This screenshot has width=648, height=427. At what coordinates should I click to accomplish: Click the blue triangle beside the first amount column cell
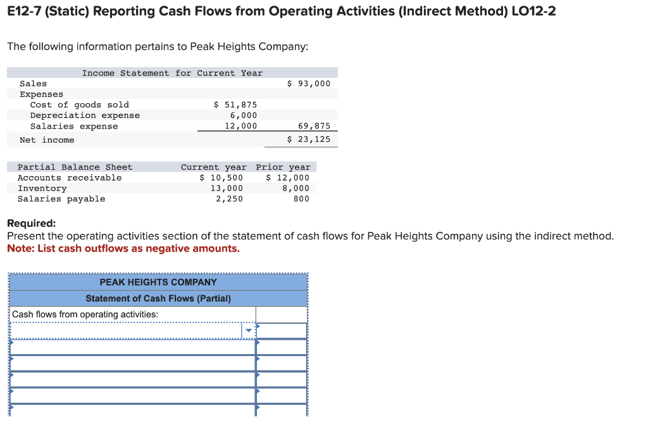click(259, 326)
